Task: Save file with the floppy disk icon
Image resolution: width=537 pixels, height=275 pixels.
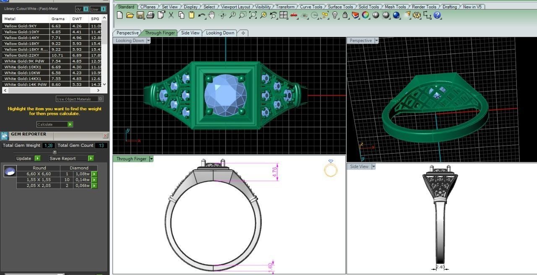Action: click(x=140, y=15)
